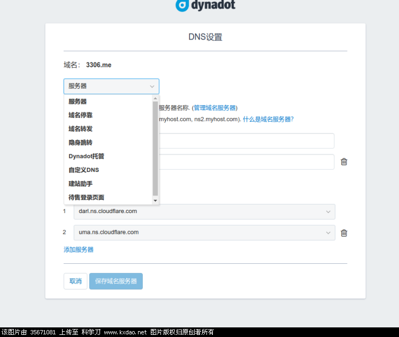Viewport: 399px width, 337px height.
Task: Click the dropdown list scroll up arrow
Action: tap(155, 98)
